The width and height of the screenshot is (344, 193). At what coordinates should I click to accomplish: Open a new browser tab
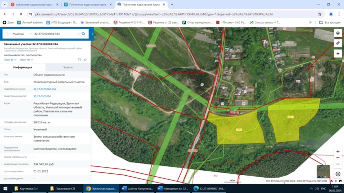pos(172,4)
